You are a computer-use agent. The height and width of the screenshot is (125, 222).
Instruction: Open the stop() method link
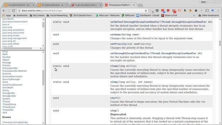[x=113, y=111]
